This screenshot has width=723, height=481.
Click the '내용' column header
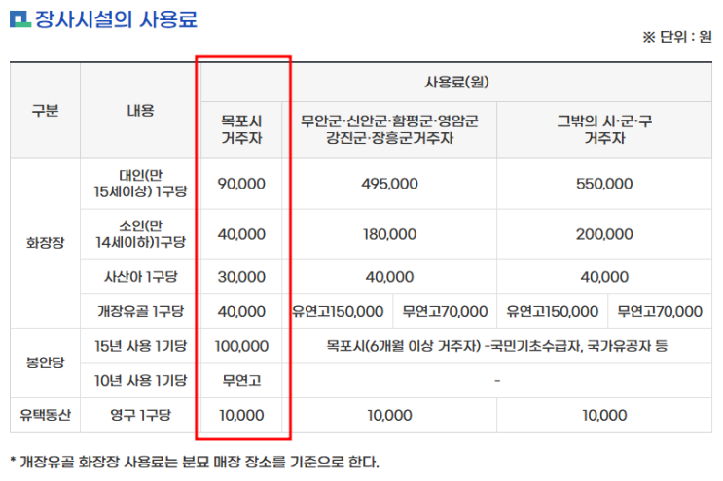tap(140, 111)
